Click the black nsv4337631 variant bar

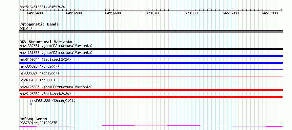[151, 49]
